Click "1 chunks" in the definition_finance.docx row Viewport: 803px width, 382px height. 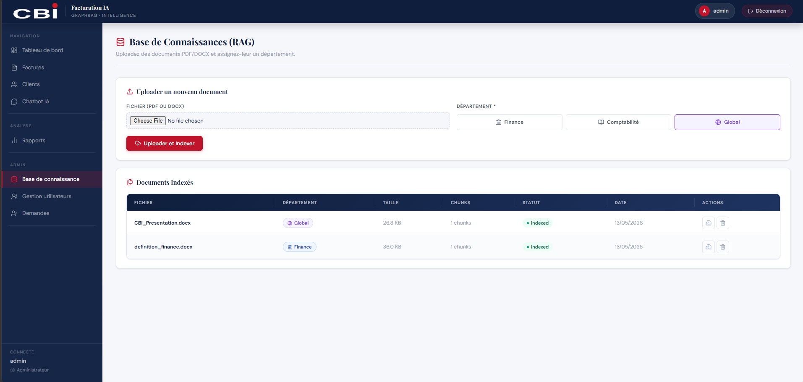tap(461, 247)
